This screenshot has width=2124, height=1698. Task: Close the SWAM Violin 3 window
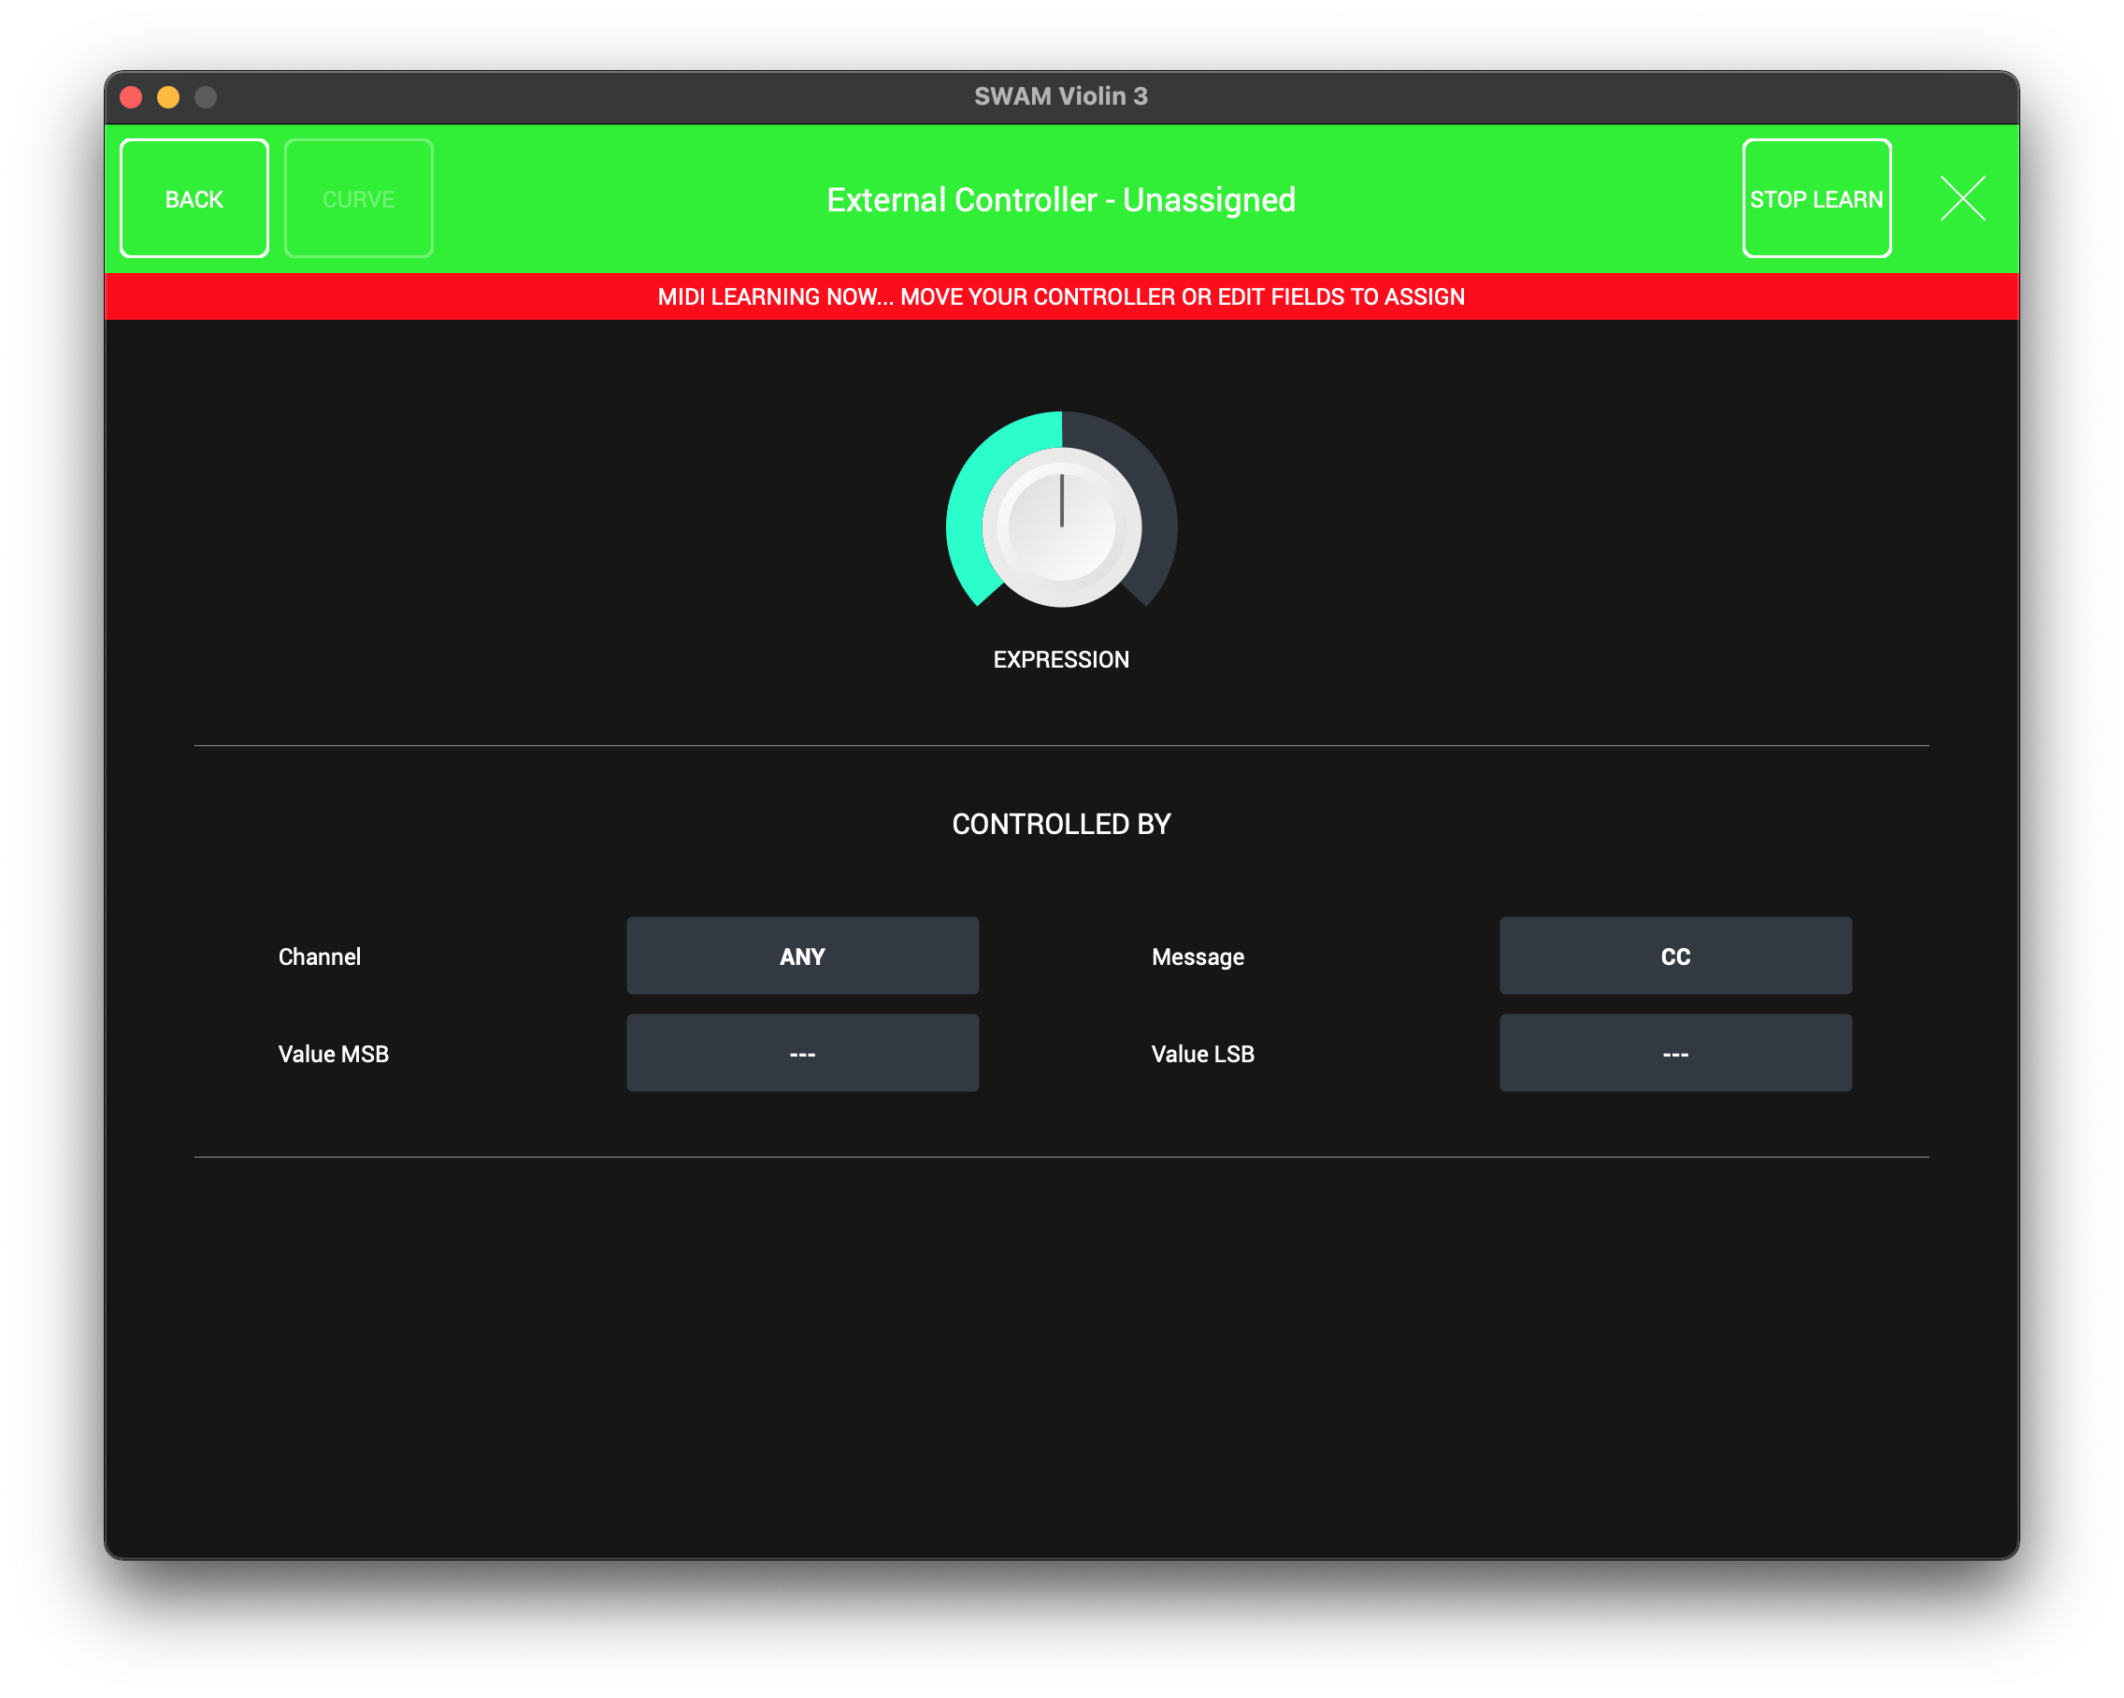131,96
